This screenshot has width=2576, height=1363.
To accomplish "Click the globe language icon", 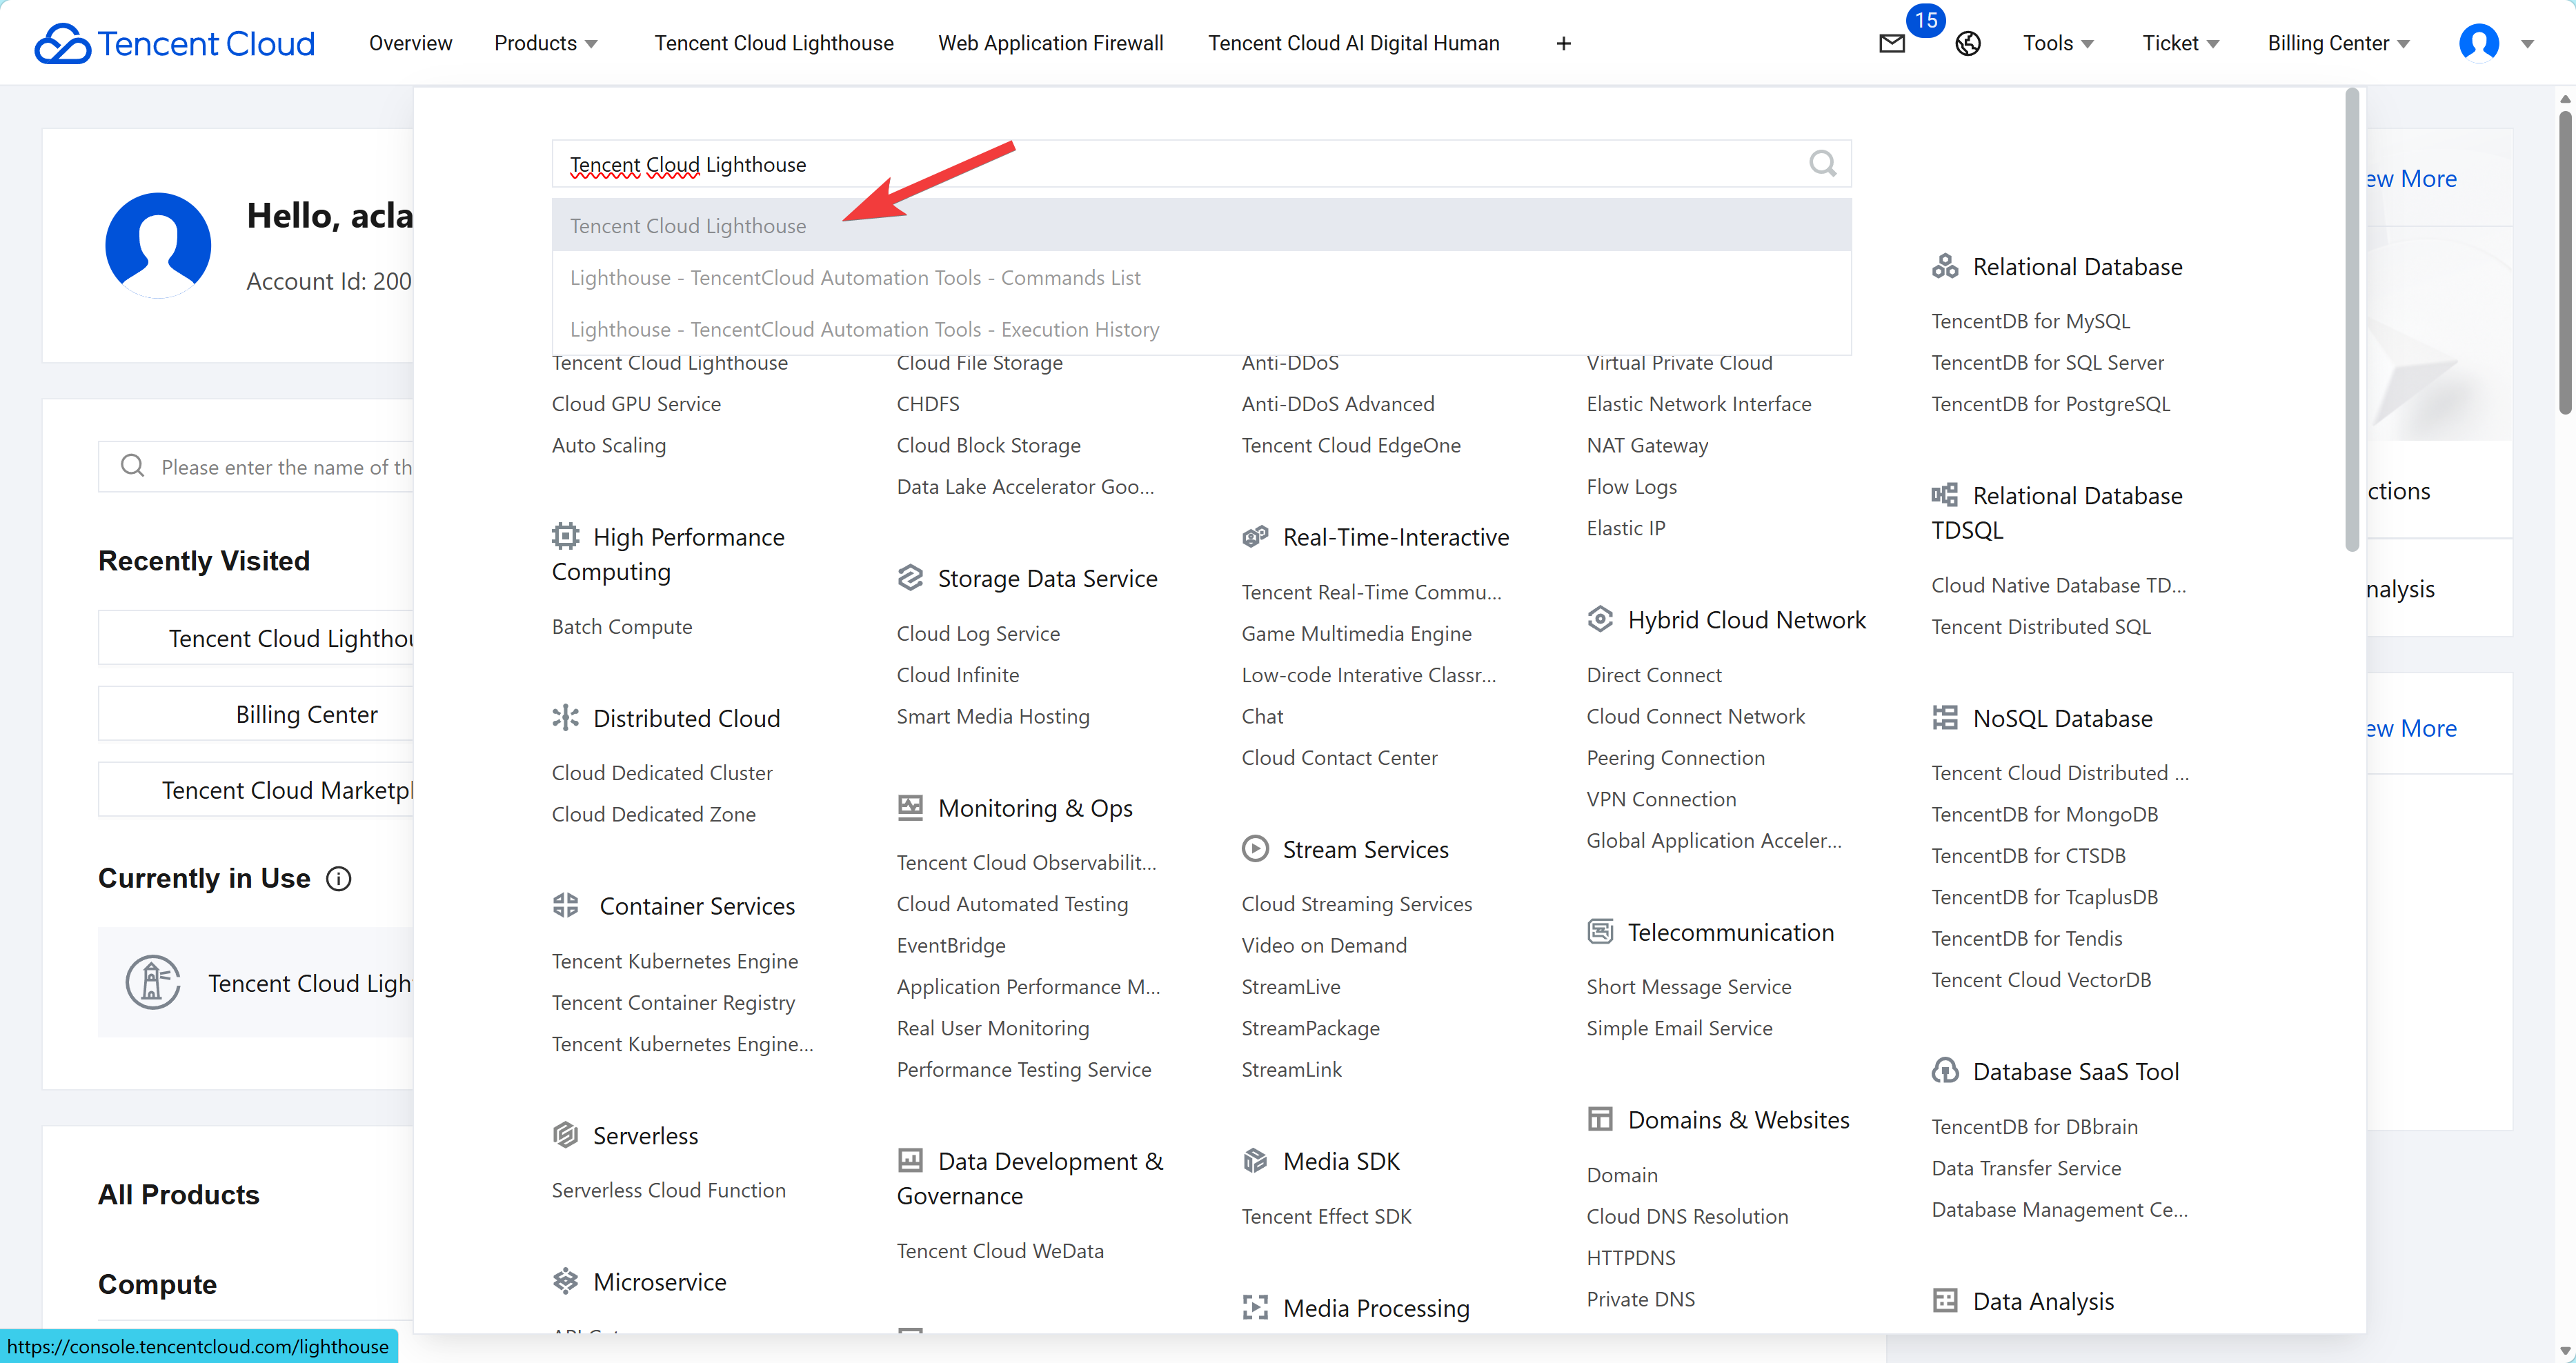I will pyautogui.click(x=1968, y=43).
